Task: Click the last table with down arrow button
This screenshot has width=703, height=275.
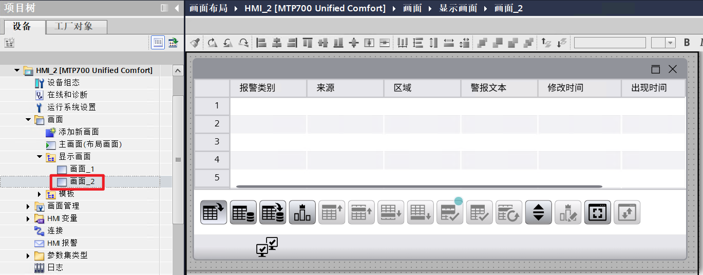Action: [421, 212]
